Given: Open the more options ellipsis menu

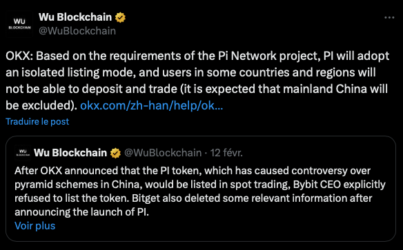Looking at the screenshot, I should 389,17.
